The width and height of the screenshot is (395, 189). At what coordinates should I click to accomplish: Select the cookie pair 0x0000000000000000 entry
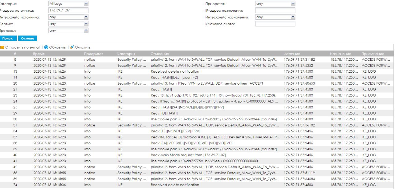click(197, 161)
